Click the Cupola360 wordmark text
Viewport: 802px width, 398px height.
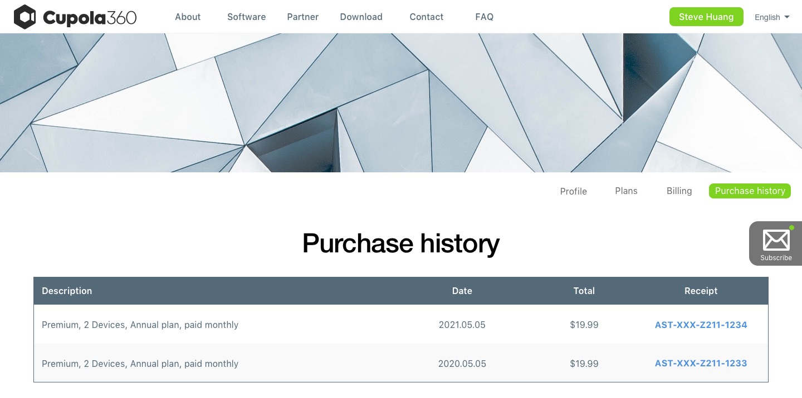click(x=90, y=18)
